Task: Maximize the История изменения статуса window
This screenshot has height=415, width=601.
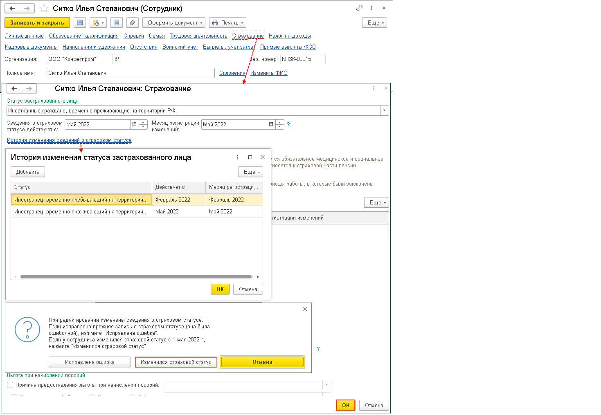Action: click(250, 157)
